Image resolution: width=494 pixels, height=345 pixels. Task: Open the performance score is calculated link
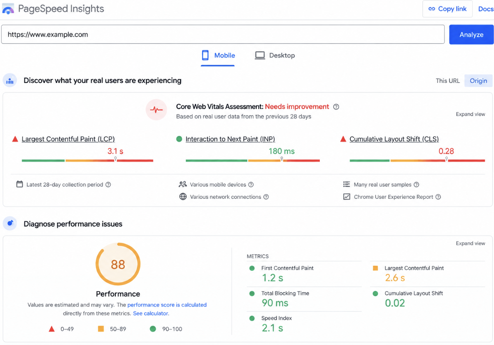click(167, 305)
